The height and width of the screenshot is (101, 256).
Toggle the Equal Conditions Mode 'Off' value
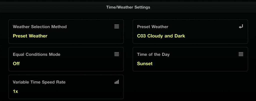click(16, 63)
